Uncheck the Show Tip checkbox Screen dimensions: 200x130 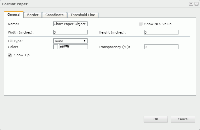(x=10, y=55)
